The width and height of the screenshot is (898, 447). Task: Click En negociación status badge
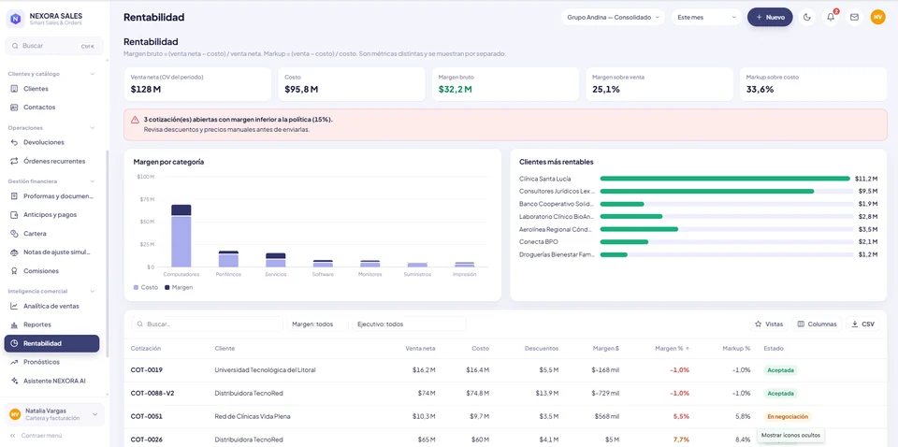[788, 416]
